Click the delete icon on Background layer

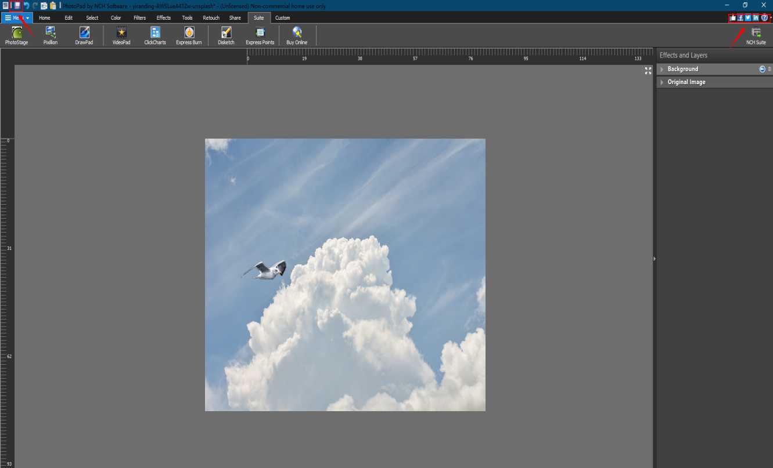[x=770, y=69]
